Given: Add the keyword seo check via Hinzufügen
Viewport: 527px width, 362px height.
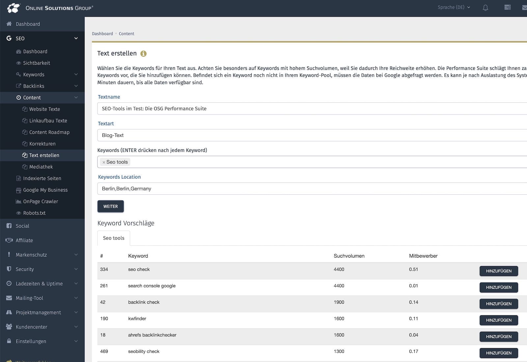Looking at the screenshot, I should 499,271.
